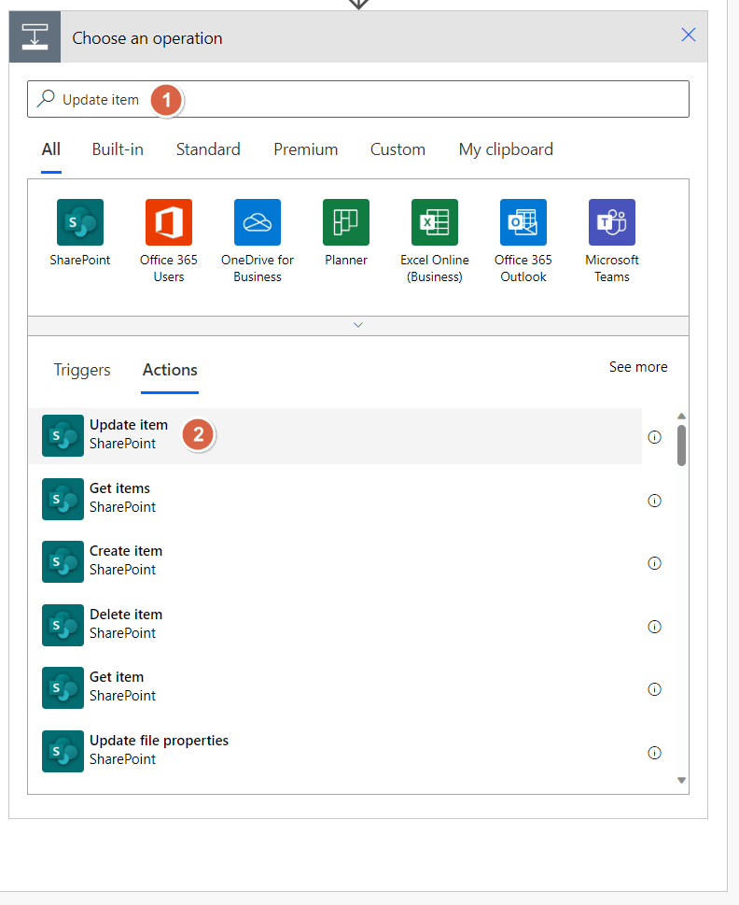Choose the Delete item action
The image size is (739, 905).
click(x=335, y=625)
